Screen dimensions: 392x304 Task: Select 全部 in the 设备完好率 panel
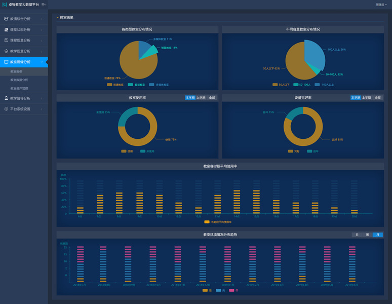377,98
